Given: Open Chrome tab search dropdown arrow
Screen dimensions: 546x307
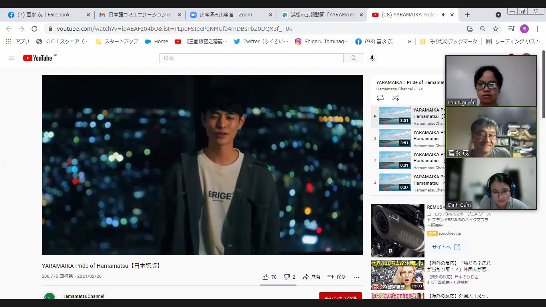Looking at the screenshot, I should [x=498, y=15].
